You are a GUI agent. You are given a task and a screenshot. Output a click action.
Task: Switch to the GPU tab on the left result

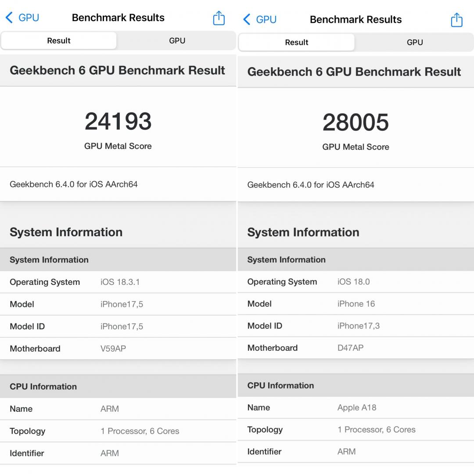point(177,40)
